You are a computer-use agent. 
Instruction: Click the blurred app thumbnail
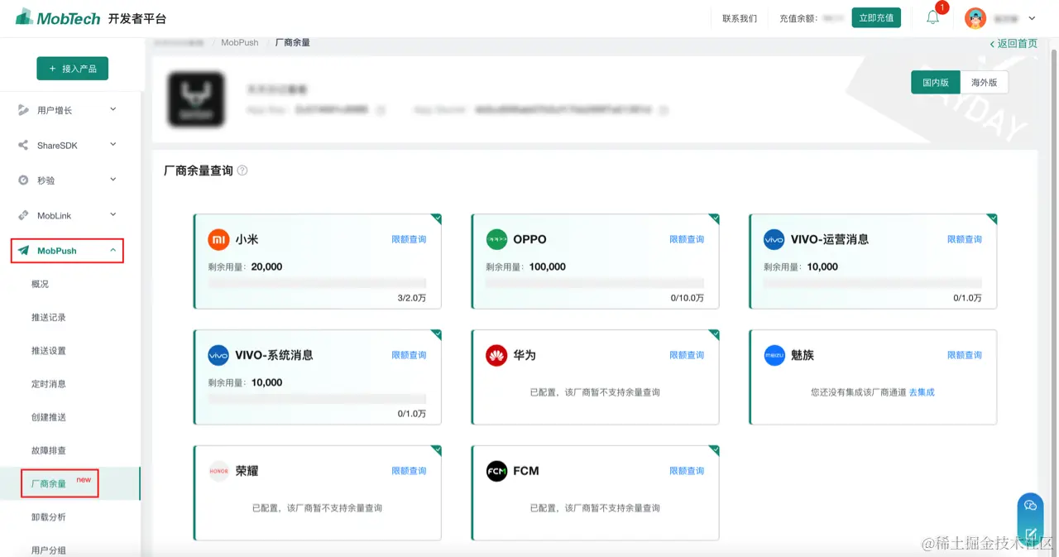(x=196, y=99)
